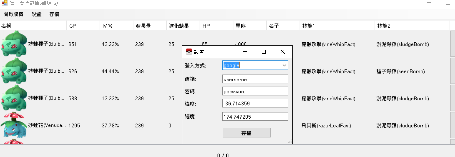Open the 開啟檔案 menu
This screenshot has height=157, width=455.
[13, 14]
